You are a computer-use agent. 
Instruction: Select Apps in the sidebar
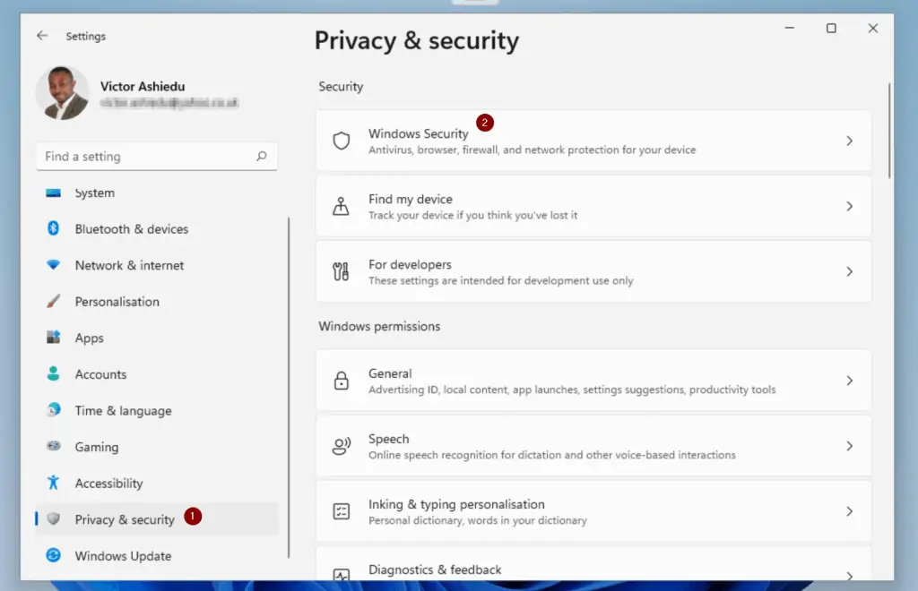pyautogui.click(x=157, y=338)
